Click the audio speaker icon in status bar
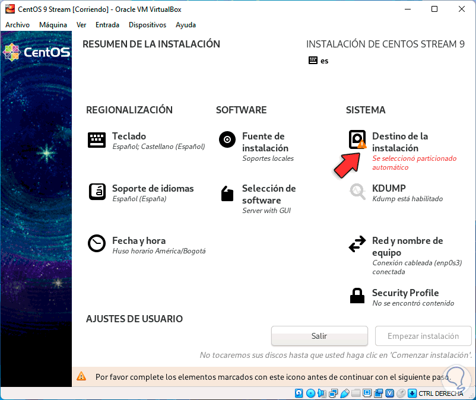 (322, 393)
